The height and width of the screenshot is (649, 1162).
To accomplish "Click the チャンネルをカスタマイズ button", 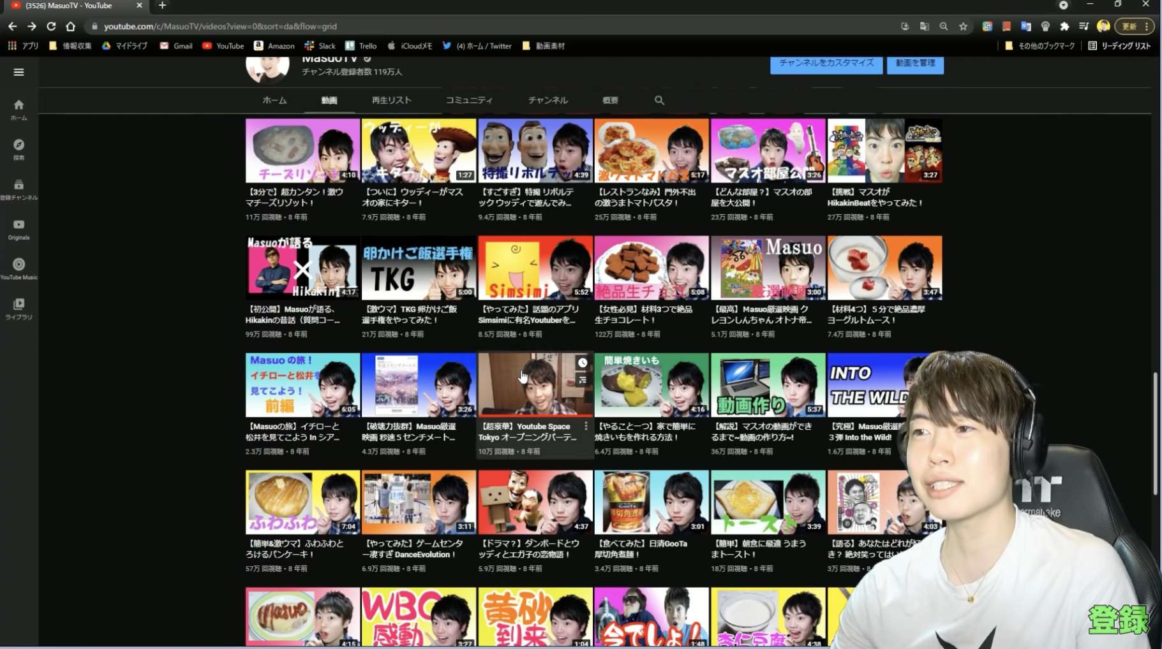I will coord(826,63).
